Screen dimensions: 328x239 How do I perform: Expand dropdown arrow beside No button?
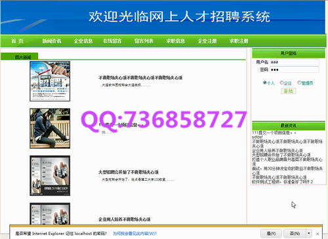point(309,234)
